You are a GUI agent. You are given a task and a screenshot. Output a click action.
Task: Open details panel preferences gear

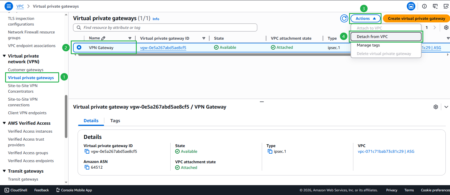(436, 107)
